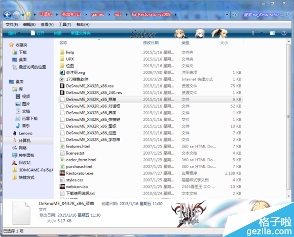Open the 帮助(H) menu

pyautogui.click(x=83, y=24)
